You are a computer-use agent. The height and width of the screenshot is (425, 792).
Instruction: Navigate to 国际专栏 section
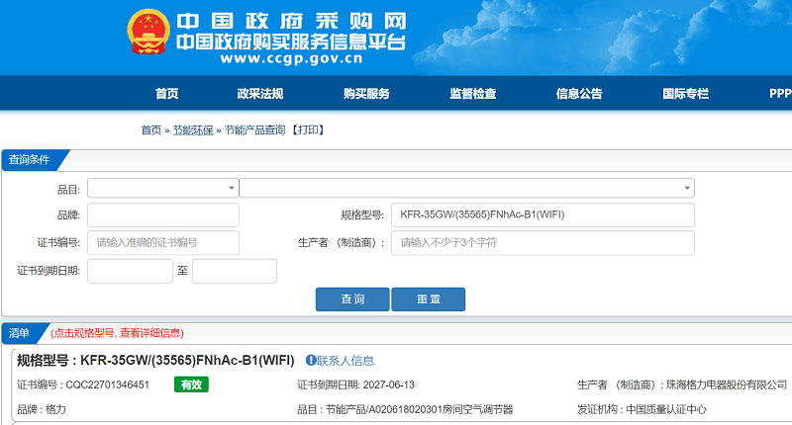(x=685, y=94)
